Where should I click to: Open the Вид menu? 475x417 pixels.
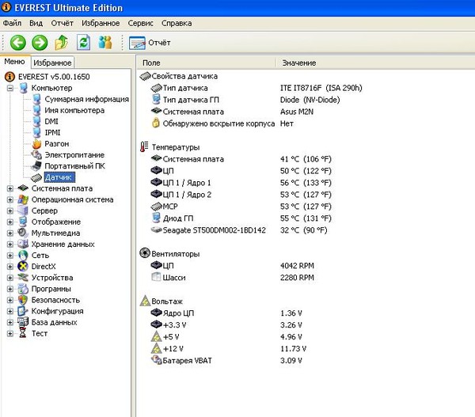[36, 23]
